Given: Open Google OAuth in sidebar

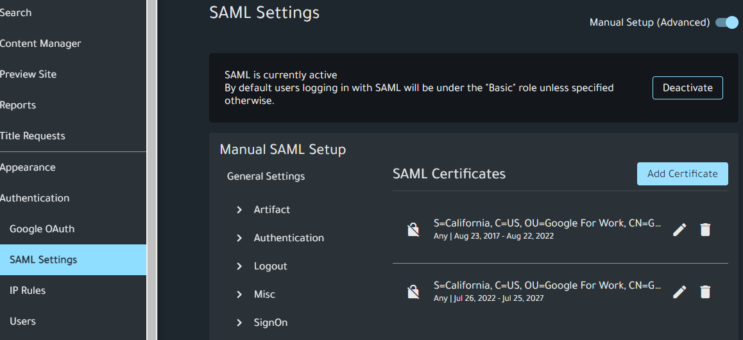Looking at the screenshot, I should pyautogui.click(x=42, y=229).
